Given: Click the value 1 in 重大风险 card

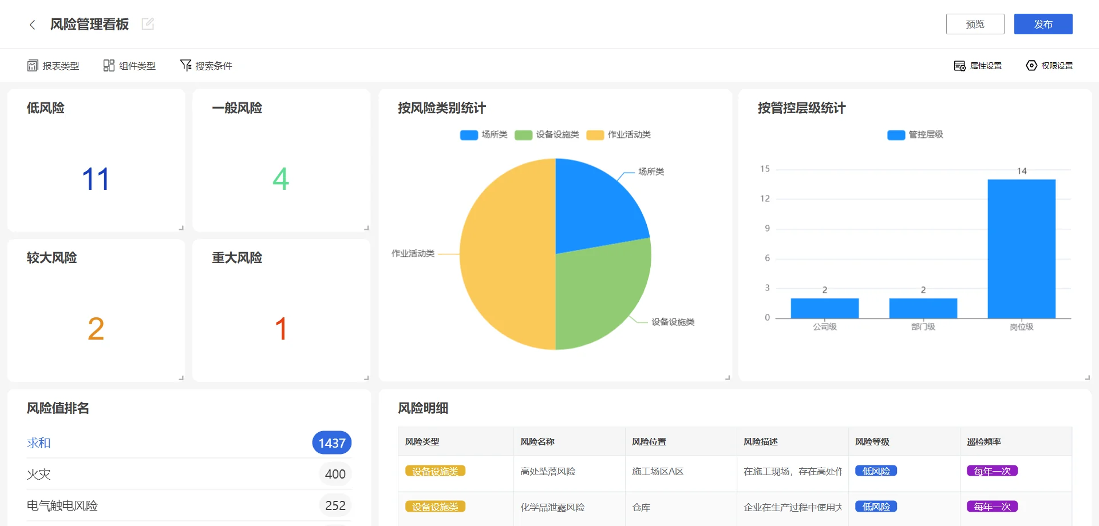Looking at the screenshot, I should 281,329.
